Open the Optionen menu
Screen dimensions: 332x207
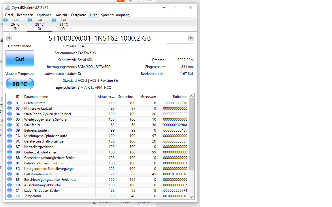click(x=44, y=15)
